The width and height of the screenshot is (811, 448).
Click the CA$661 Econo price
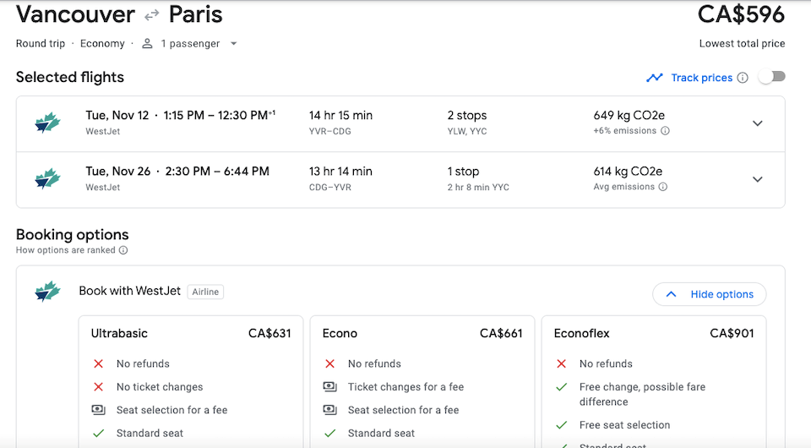click(x=501, y=333)
